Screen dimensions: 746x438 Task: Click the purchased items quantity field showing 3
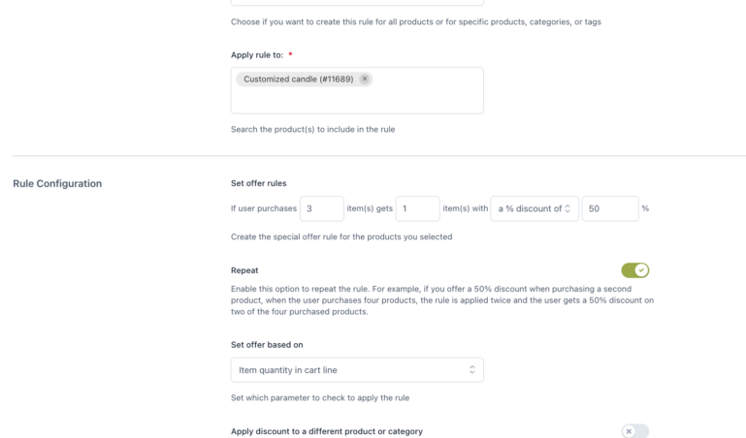tap(321, 208)
